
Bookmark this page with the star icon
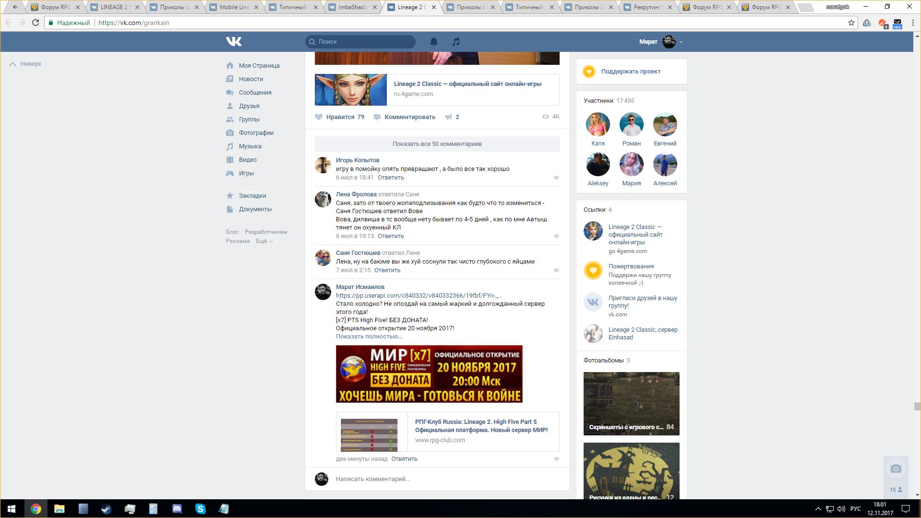pyautogui.click(x=851, y=23)
